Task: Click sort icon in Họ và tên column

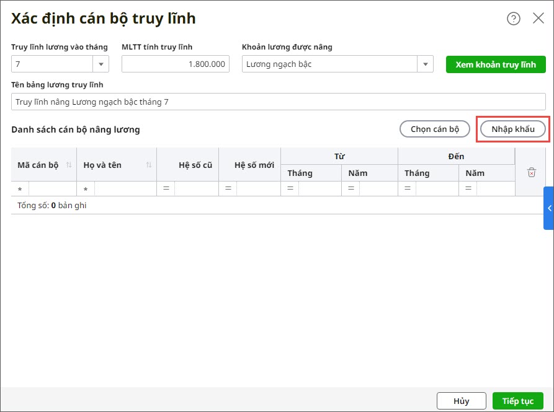Action: [x=149, y=165]
